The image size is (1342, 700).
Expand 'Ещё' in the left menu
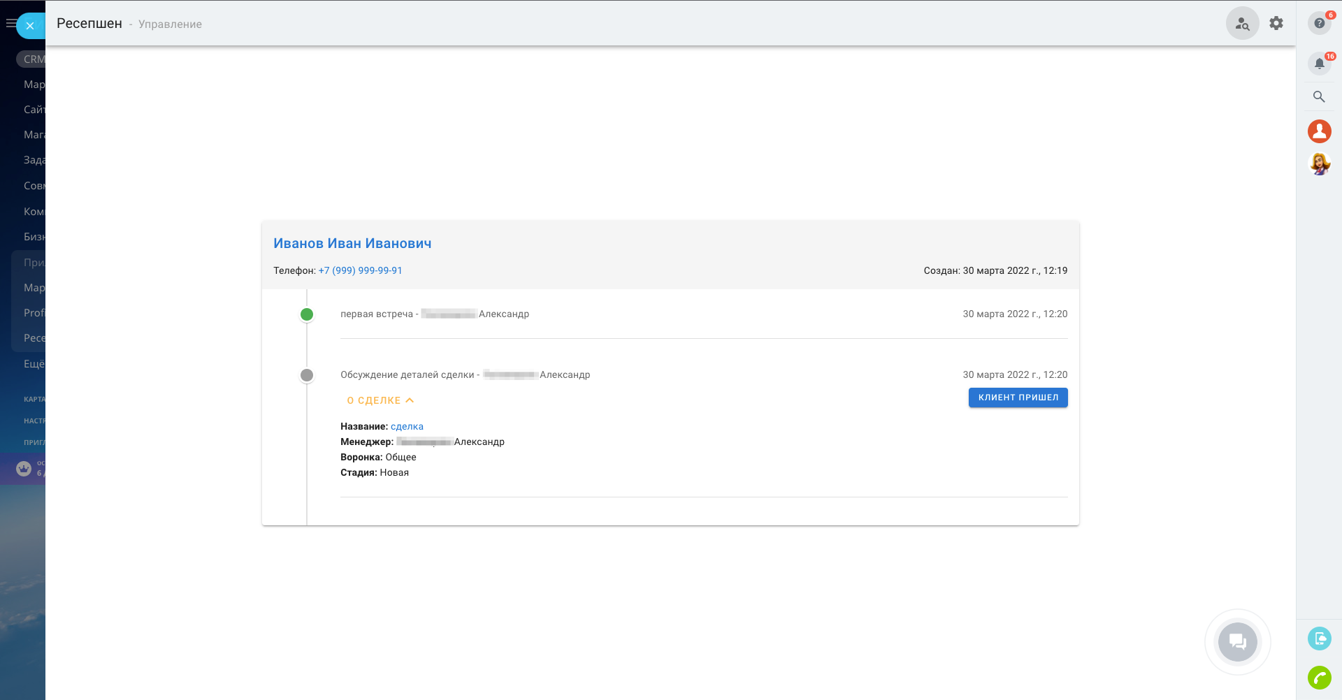pyautogui.click(x=34, y=364)
